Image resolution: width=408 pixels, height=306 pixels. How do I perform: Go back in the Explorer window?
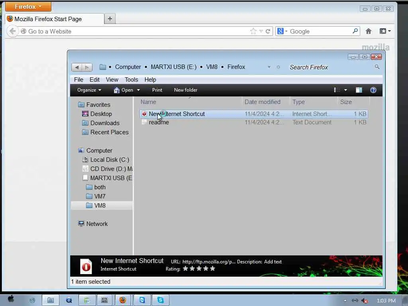tap(77, 67)
